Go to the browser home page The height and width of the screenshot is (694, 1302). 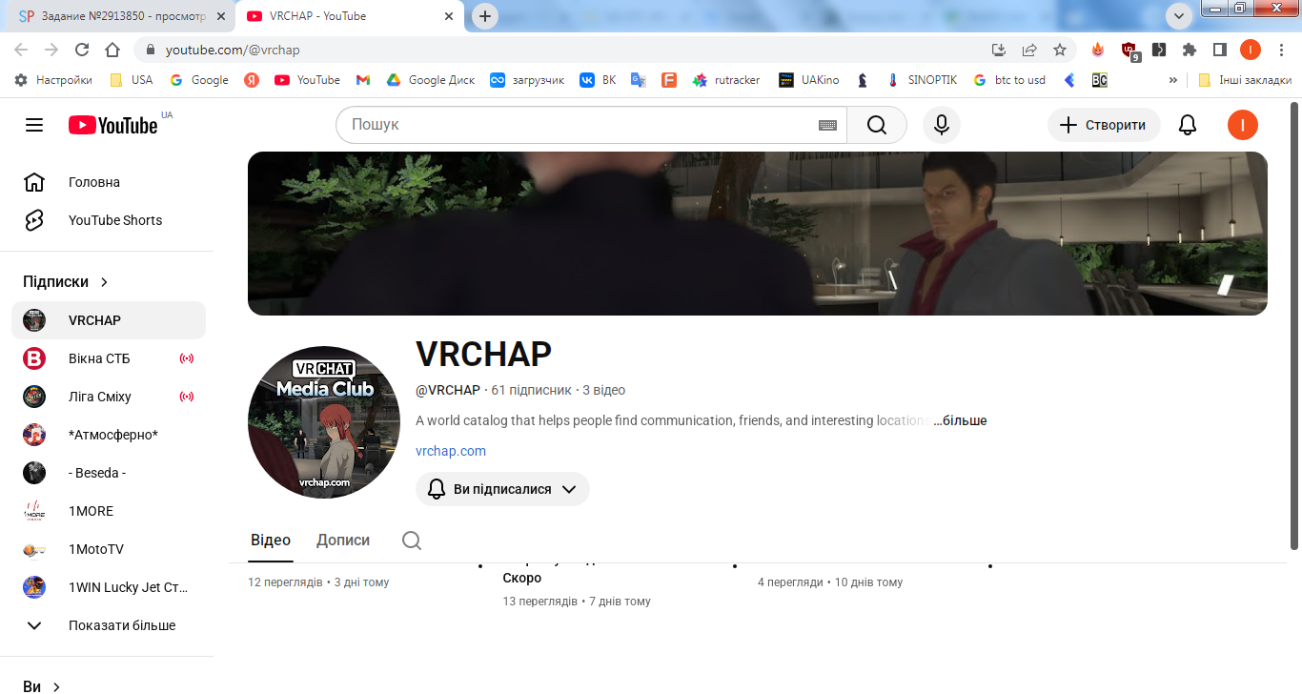tap(112, 50)
